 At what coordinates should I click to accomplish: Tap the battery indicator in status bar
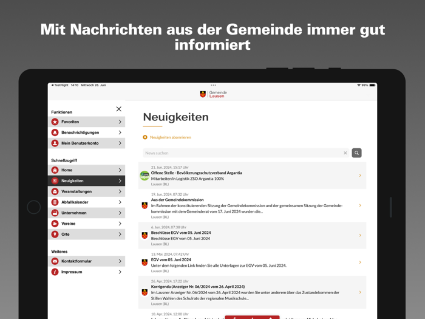372,85
